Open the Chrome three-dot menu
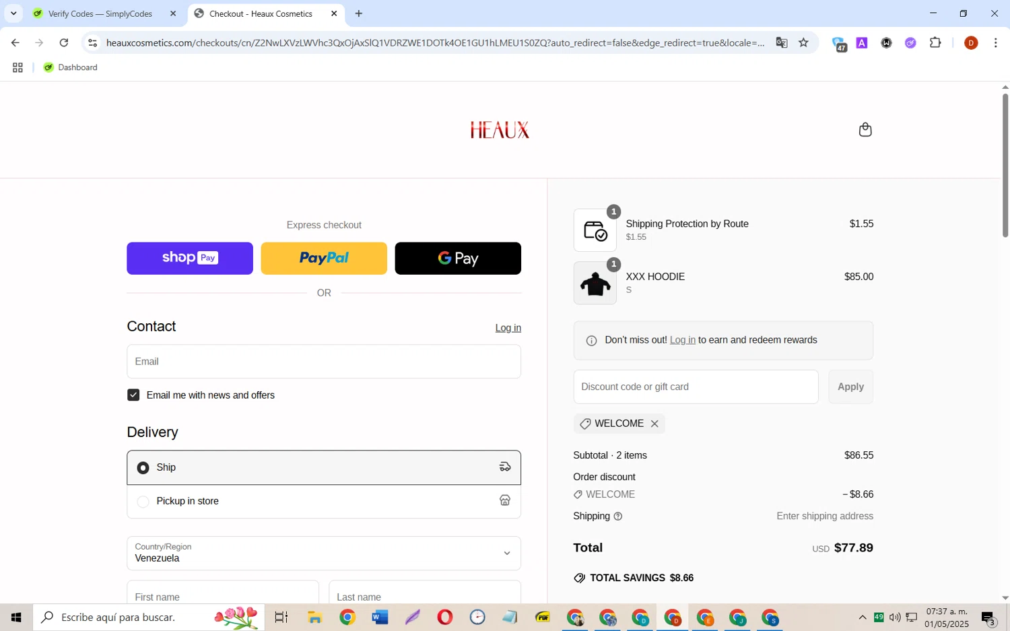1010x631 pixels. [x=995, y=43]
